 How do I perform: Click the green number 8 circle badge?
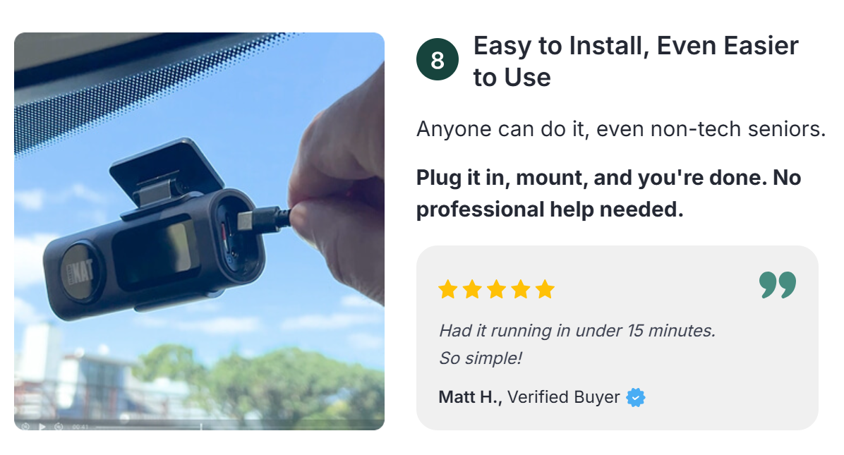pos(437,60)
